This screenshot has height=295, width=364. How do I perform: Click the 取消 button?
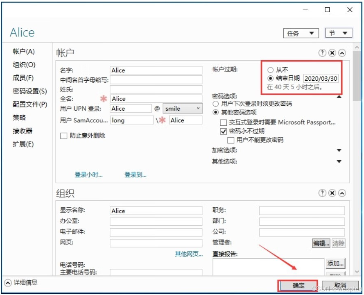click(340, 286)
